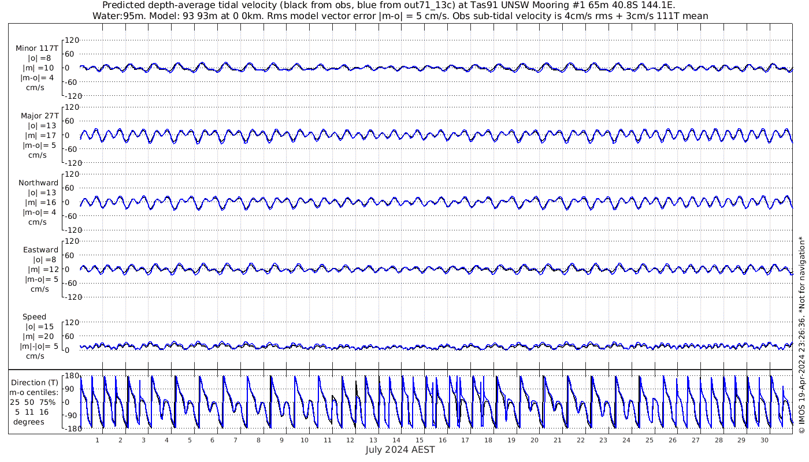The image size is (809, 462).
Task: Click the 'm-o centiles:' label
Action: click(x=35, y=393)
